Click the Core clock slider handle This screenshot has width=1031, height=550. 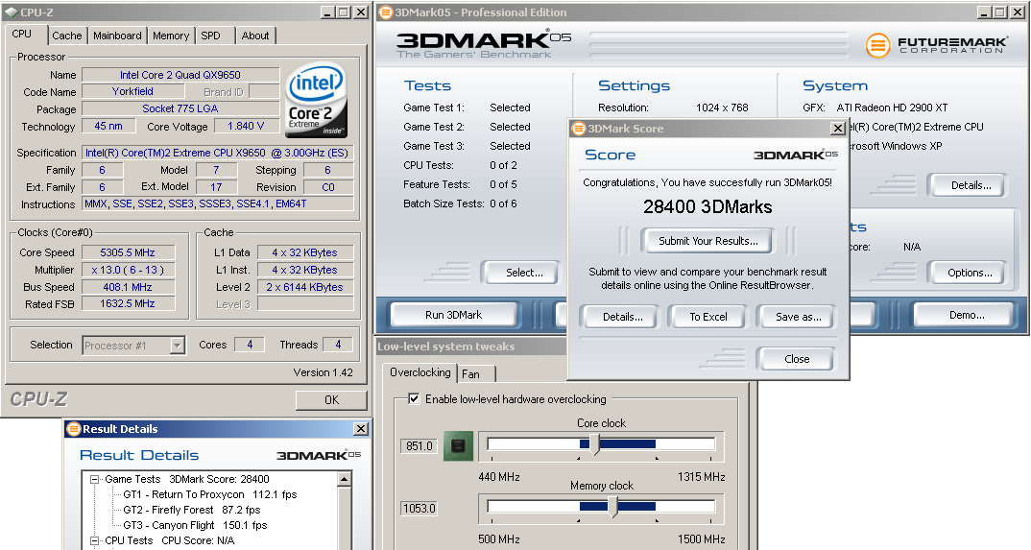pyautogui.click(x=595, y=444)
